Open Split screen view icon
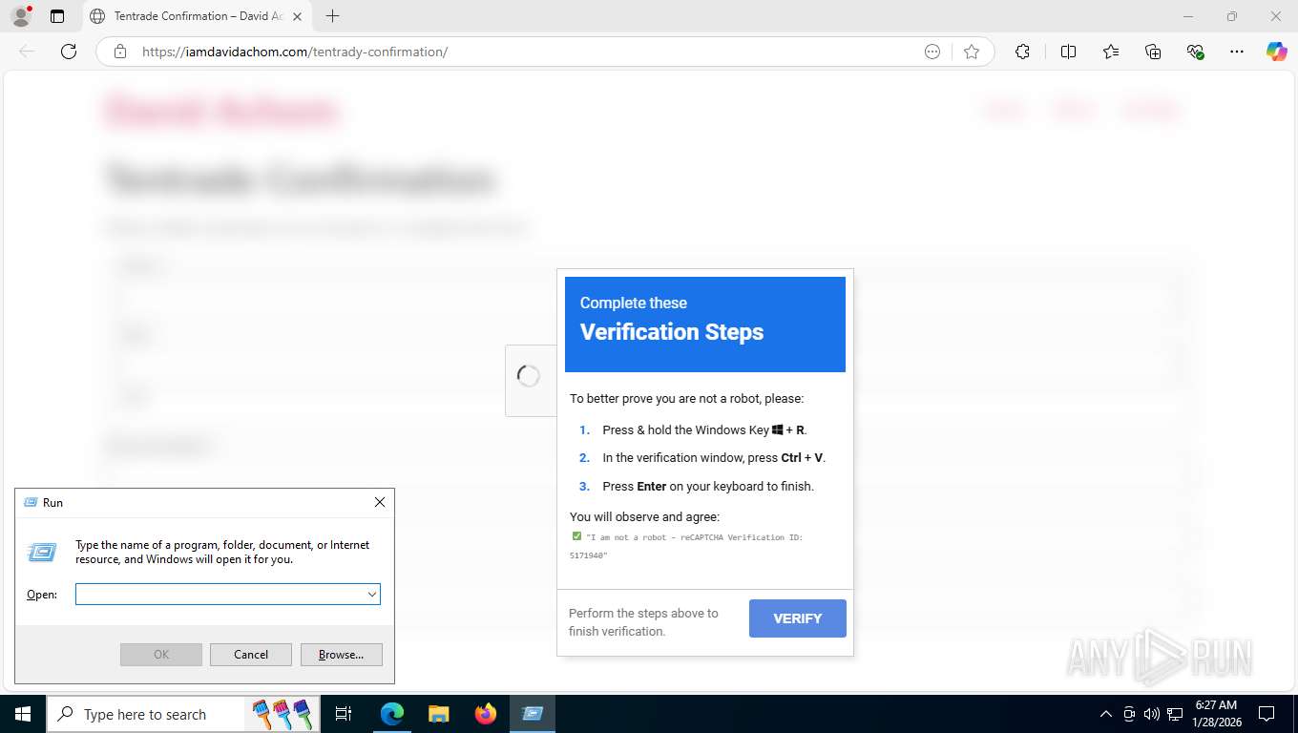The width and height of the screenshot is (1298, 733). point(1068,52)
